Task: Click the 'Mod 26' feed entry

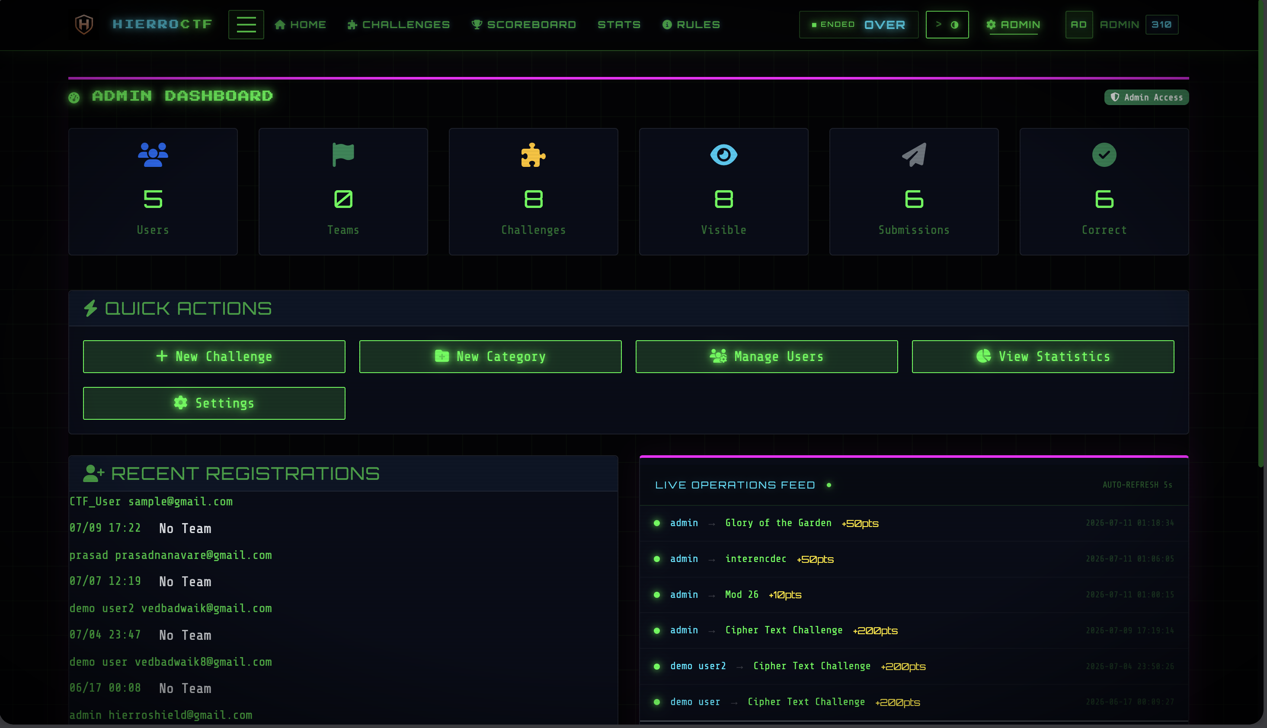Action: (x=914, y=594)
